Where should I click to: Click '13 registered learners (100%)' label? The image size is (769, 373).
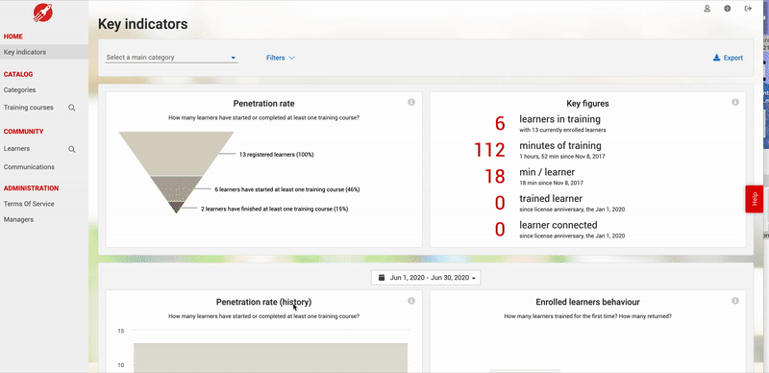coord(277,154)
